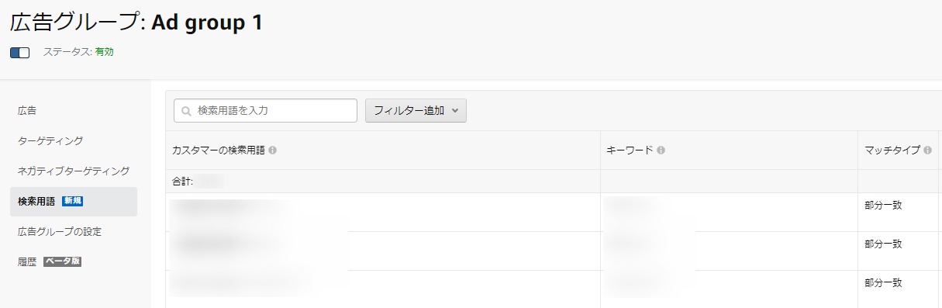Click the chevron arrow on フィルター追加
942x308 pixels.
454,111
